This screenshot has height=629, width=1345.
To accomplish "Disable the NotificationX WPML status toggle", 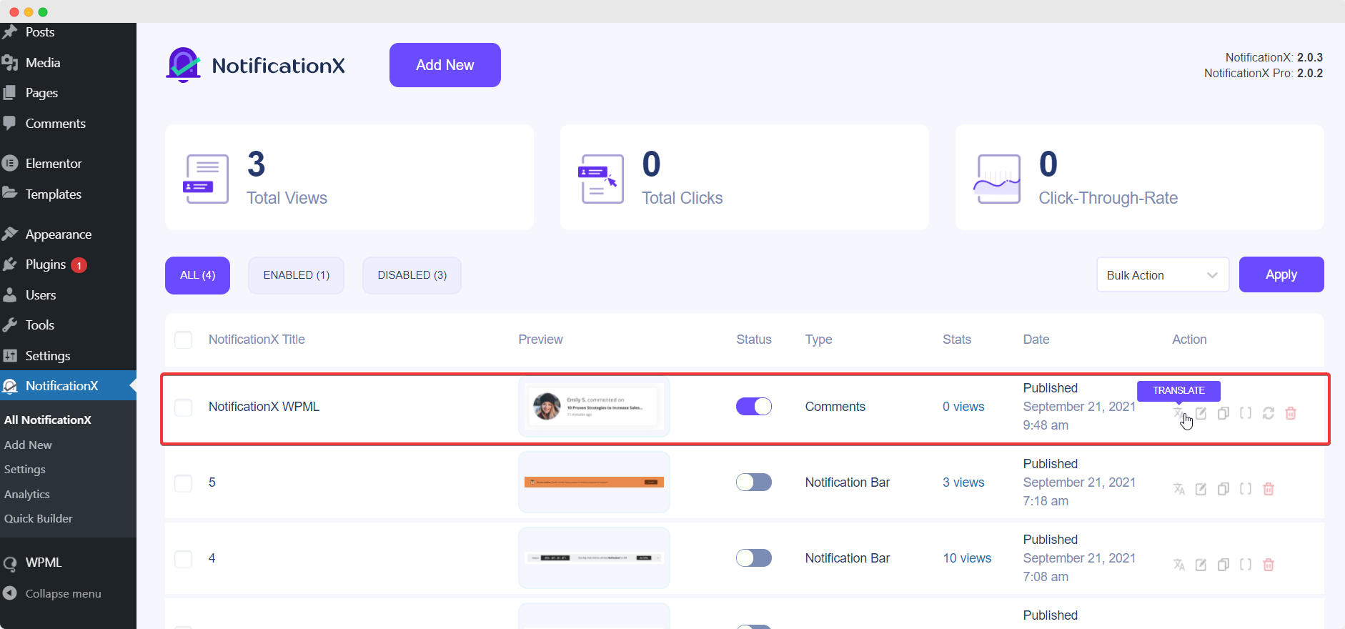I will (754, 406).
